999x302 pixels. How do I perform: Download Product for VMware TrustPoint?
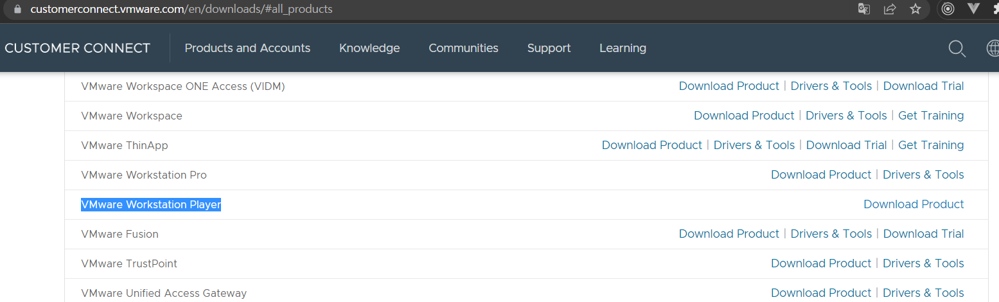[x=821, y=263]
